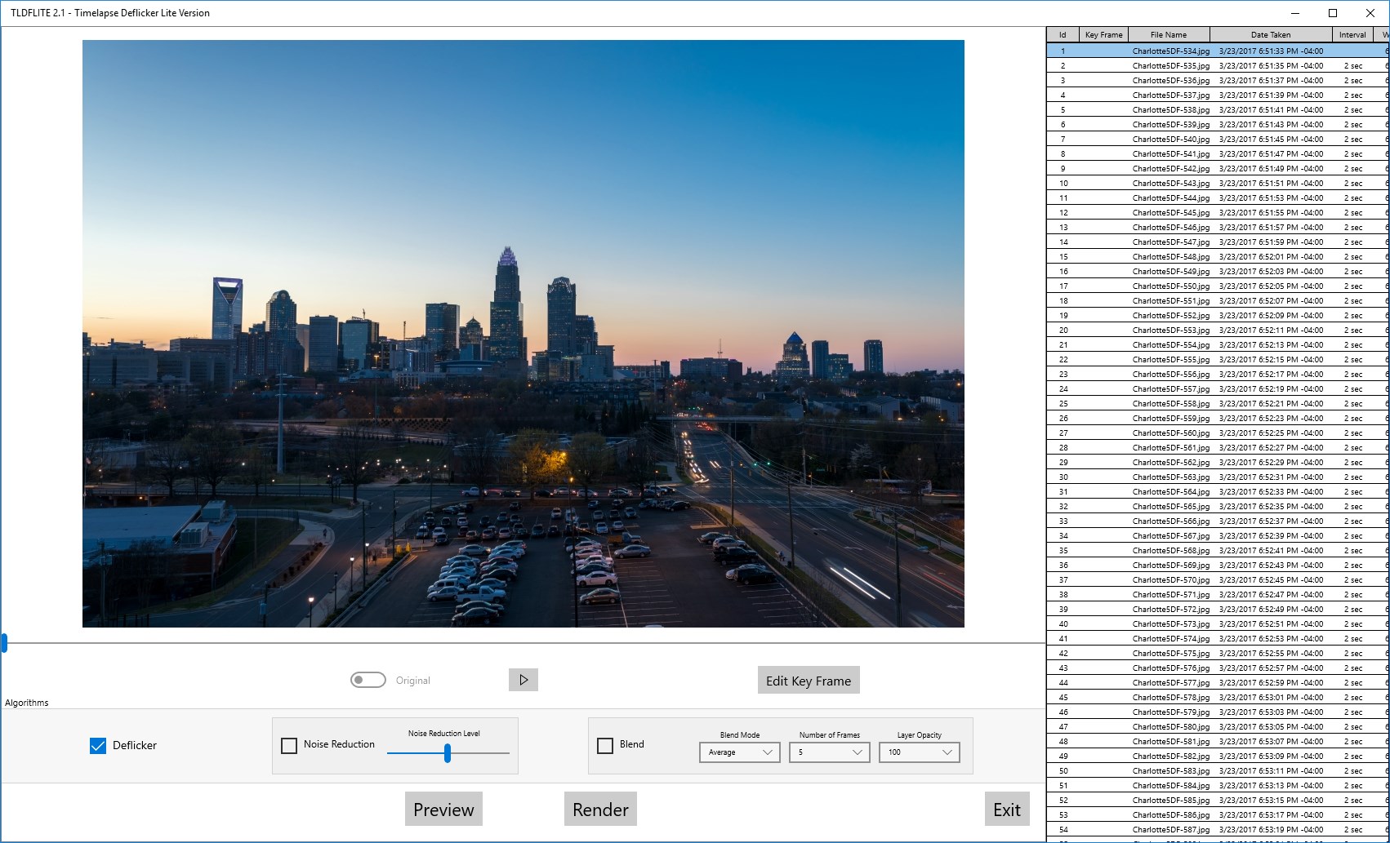Enable the Blend checkbox
1390x843 pixels.
pos(605,745)
